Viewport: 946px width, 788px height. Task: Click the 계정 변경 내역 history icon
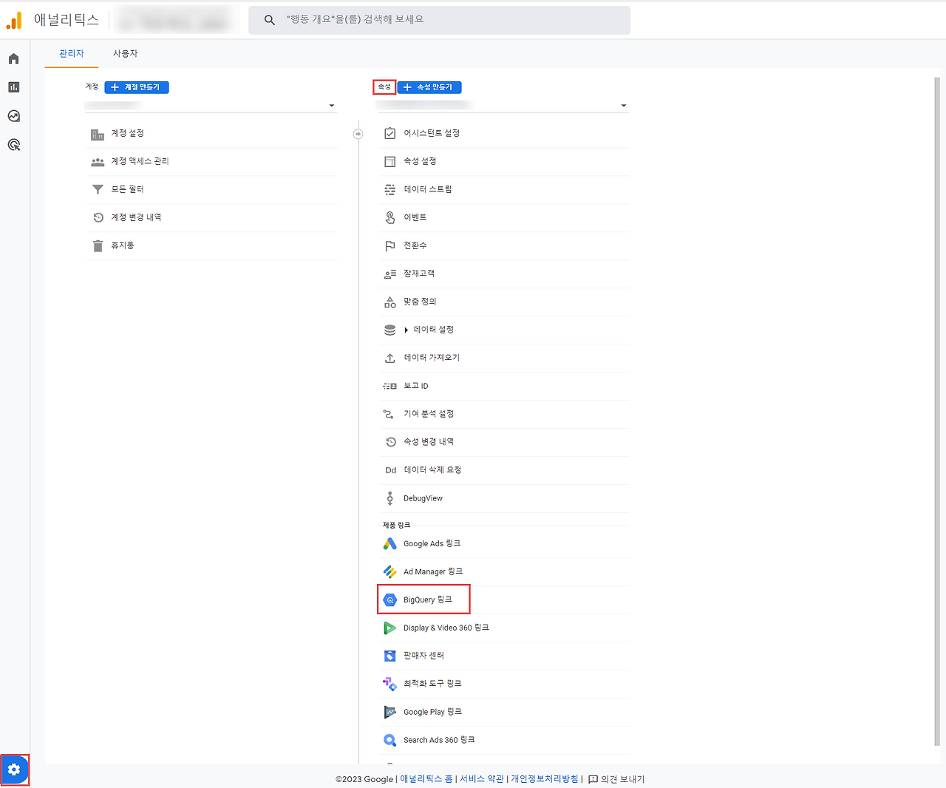point(98,217)
